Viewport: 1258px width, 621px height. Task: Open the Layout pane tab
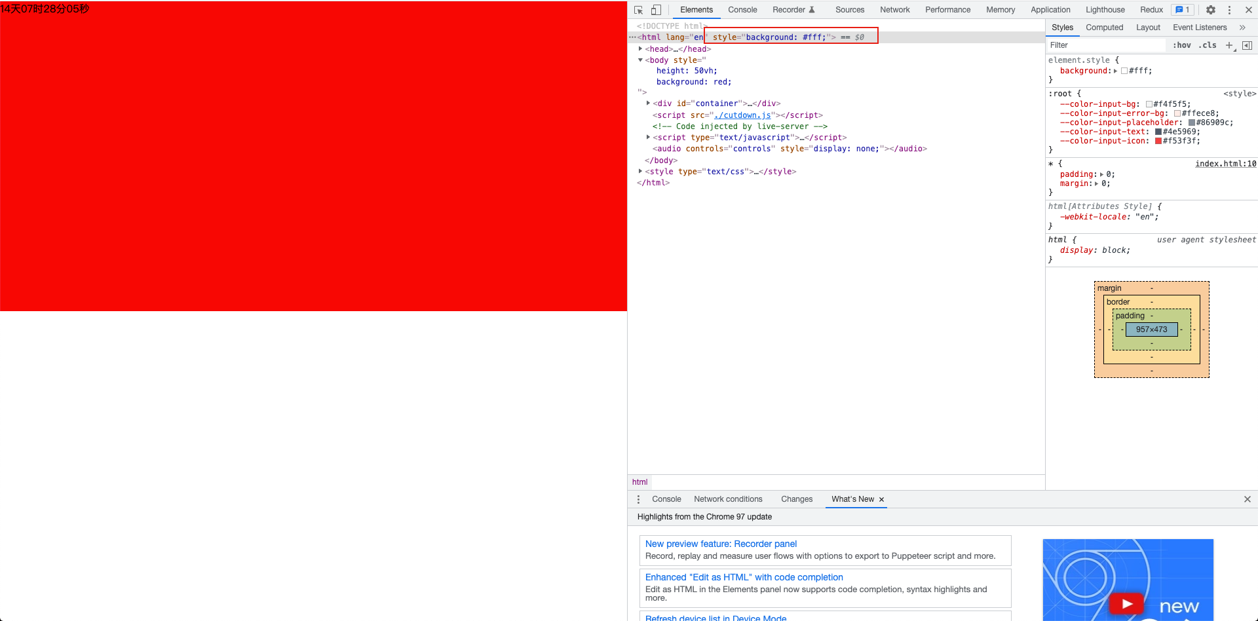tap(1148, 28)
